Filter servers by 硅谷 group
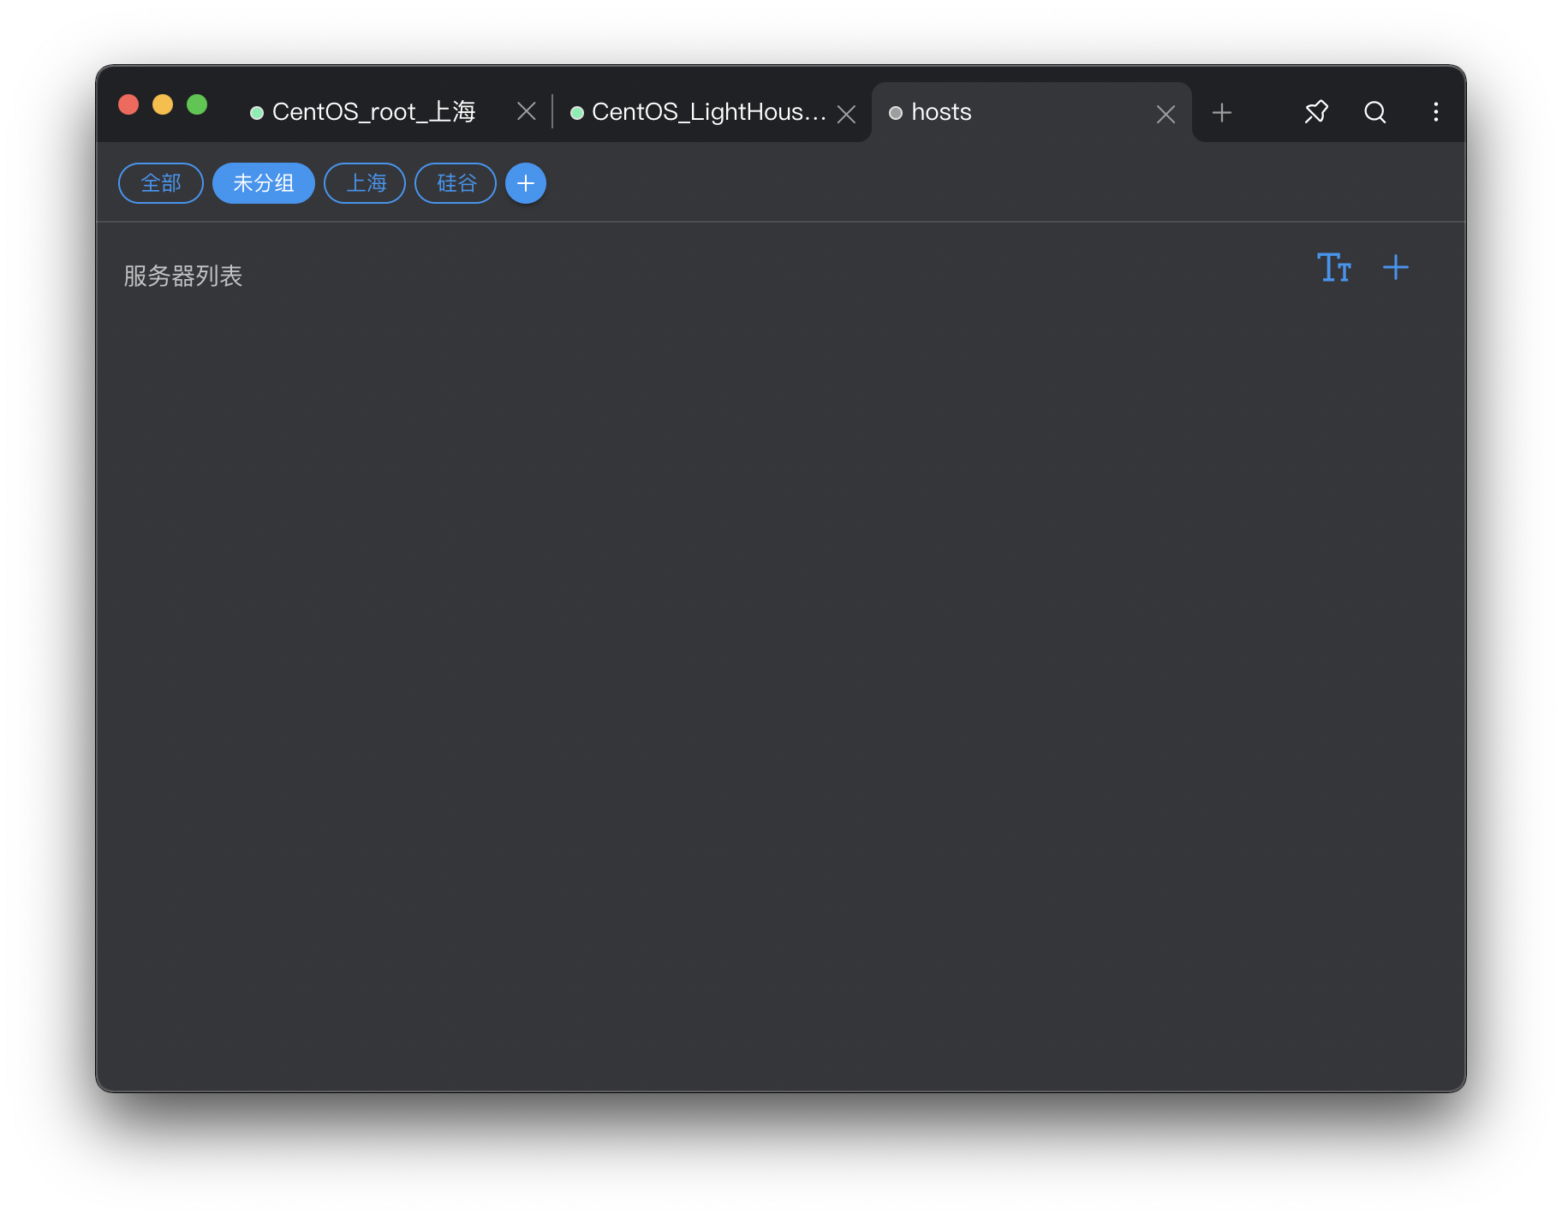The image size is (1562, 1219). point(456,183)
